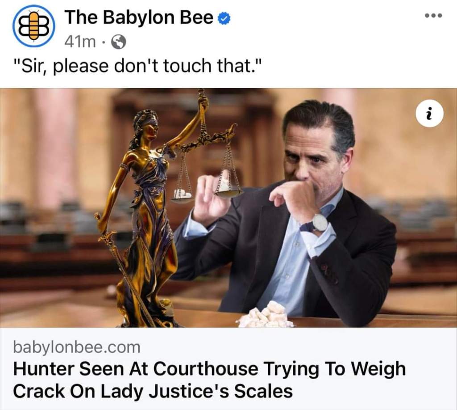Open the three-dot post options menu
The width and height of the screenshot is (457, 410).
pos(433,15)
